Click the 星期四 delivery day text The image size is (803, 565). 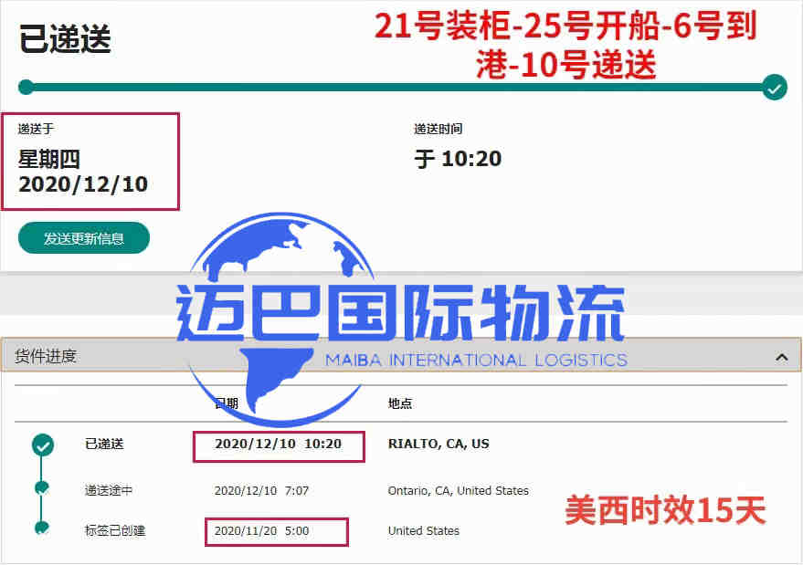click(x=49, y=159)
